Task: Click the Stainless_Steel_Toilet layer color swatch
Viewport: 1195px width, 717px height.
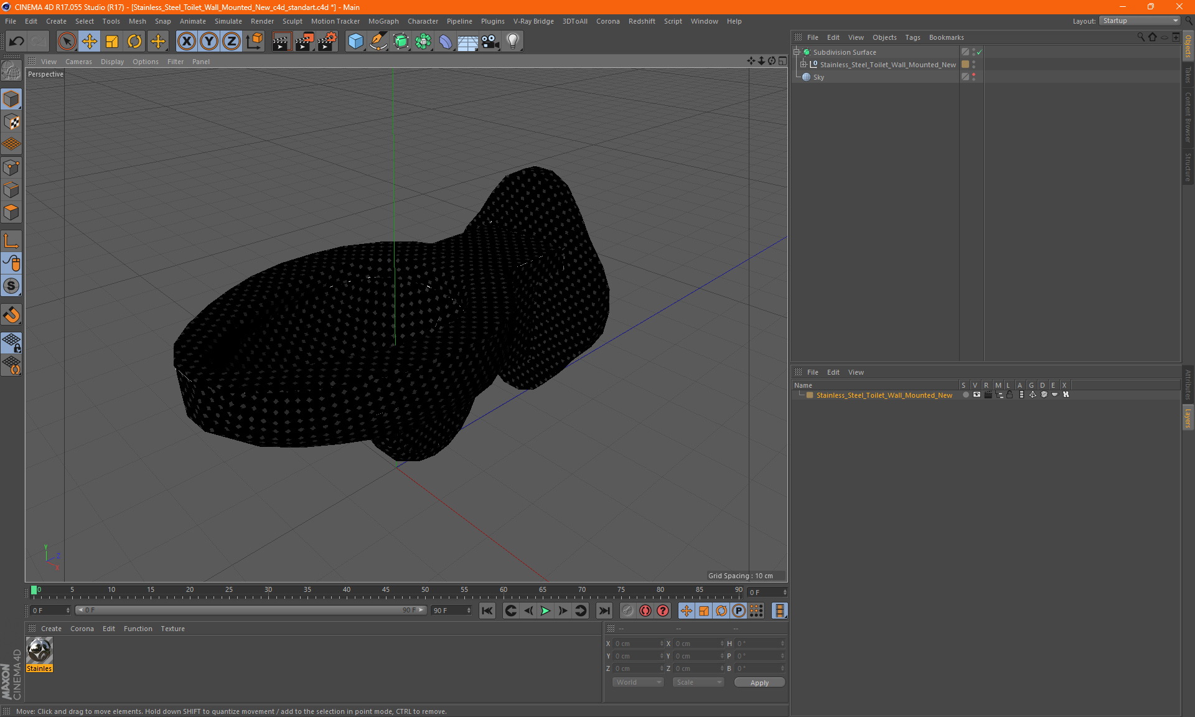Action: pos(810,395)
